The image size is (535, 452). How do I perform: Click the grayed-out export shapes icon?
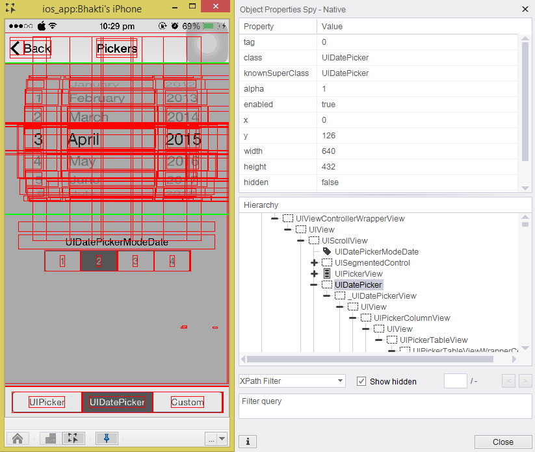tap(51, 438)
